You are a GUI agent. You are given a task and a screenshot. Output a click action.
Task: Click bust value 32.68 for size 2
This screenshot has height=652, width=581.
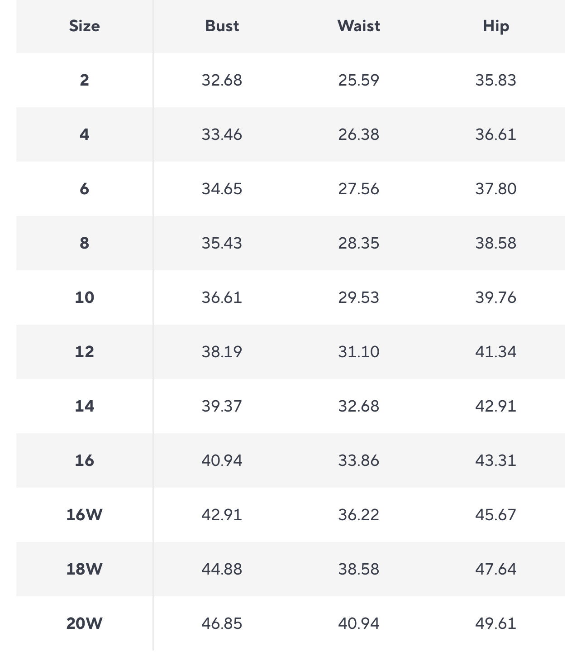(222, 80)
